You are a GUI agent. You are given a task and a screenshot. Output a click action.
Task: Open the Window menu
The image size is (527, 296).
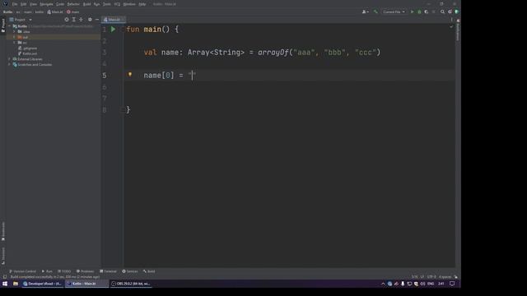129,4
